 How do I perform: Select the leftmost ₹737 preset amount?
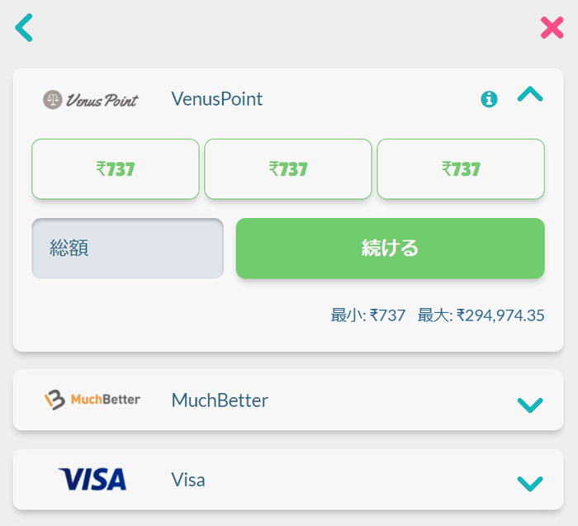click(x=116, y=169)
